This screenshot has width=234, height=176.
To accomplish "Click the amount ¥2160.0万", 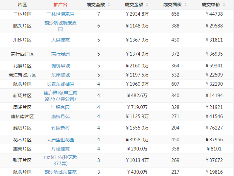I will coord(137,66).
